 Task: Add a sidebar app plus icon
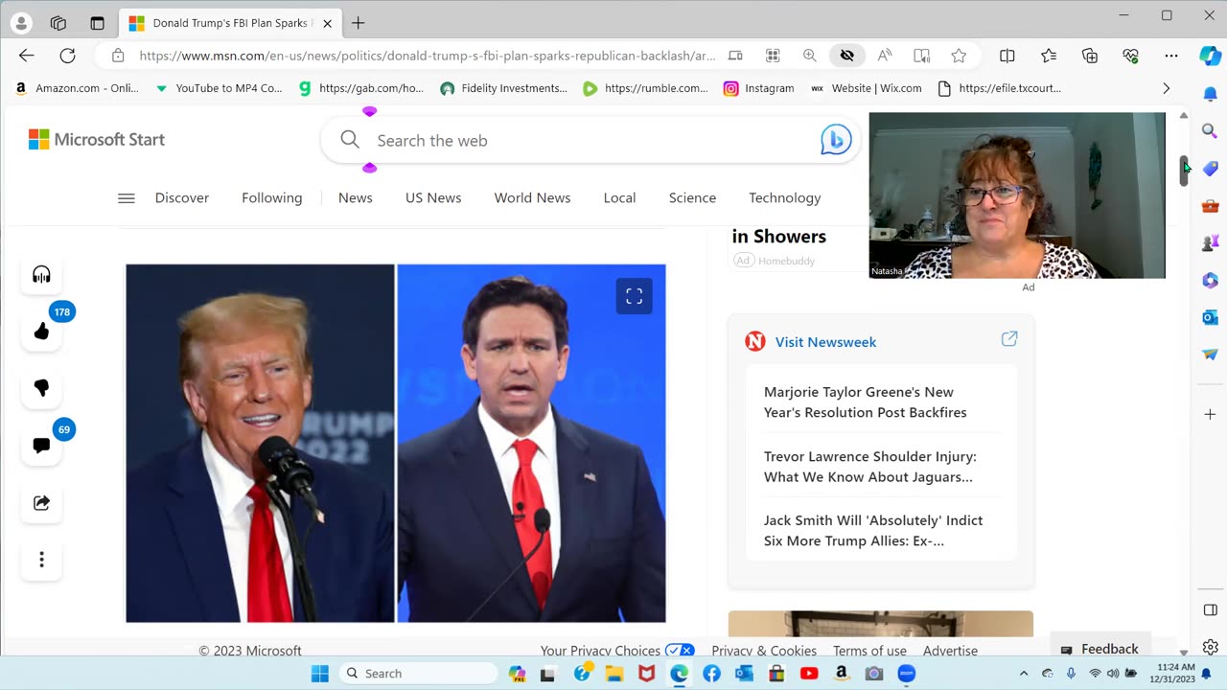[1210, 415]
